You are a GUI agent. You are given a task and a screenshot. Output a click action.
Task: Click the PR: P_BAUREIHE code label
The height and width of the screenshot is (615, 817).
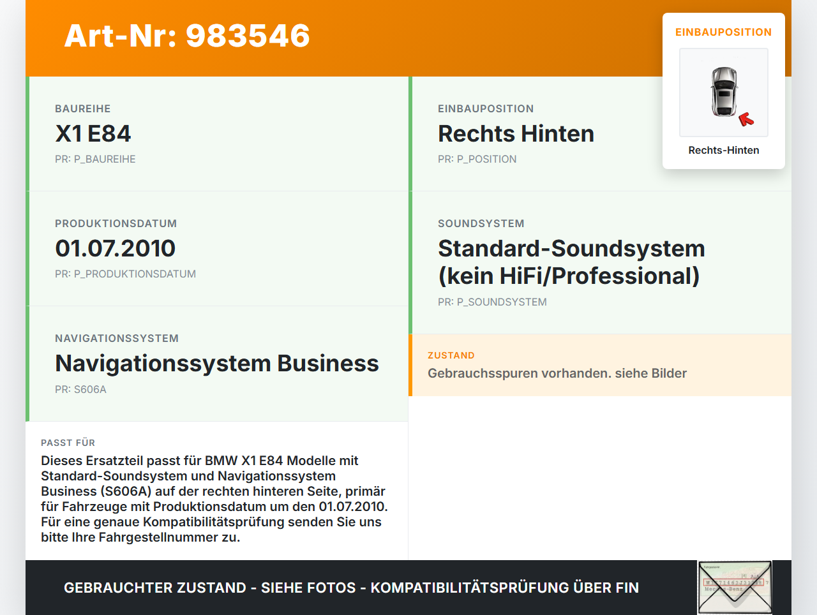coord(95,159)
